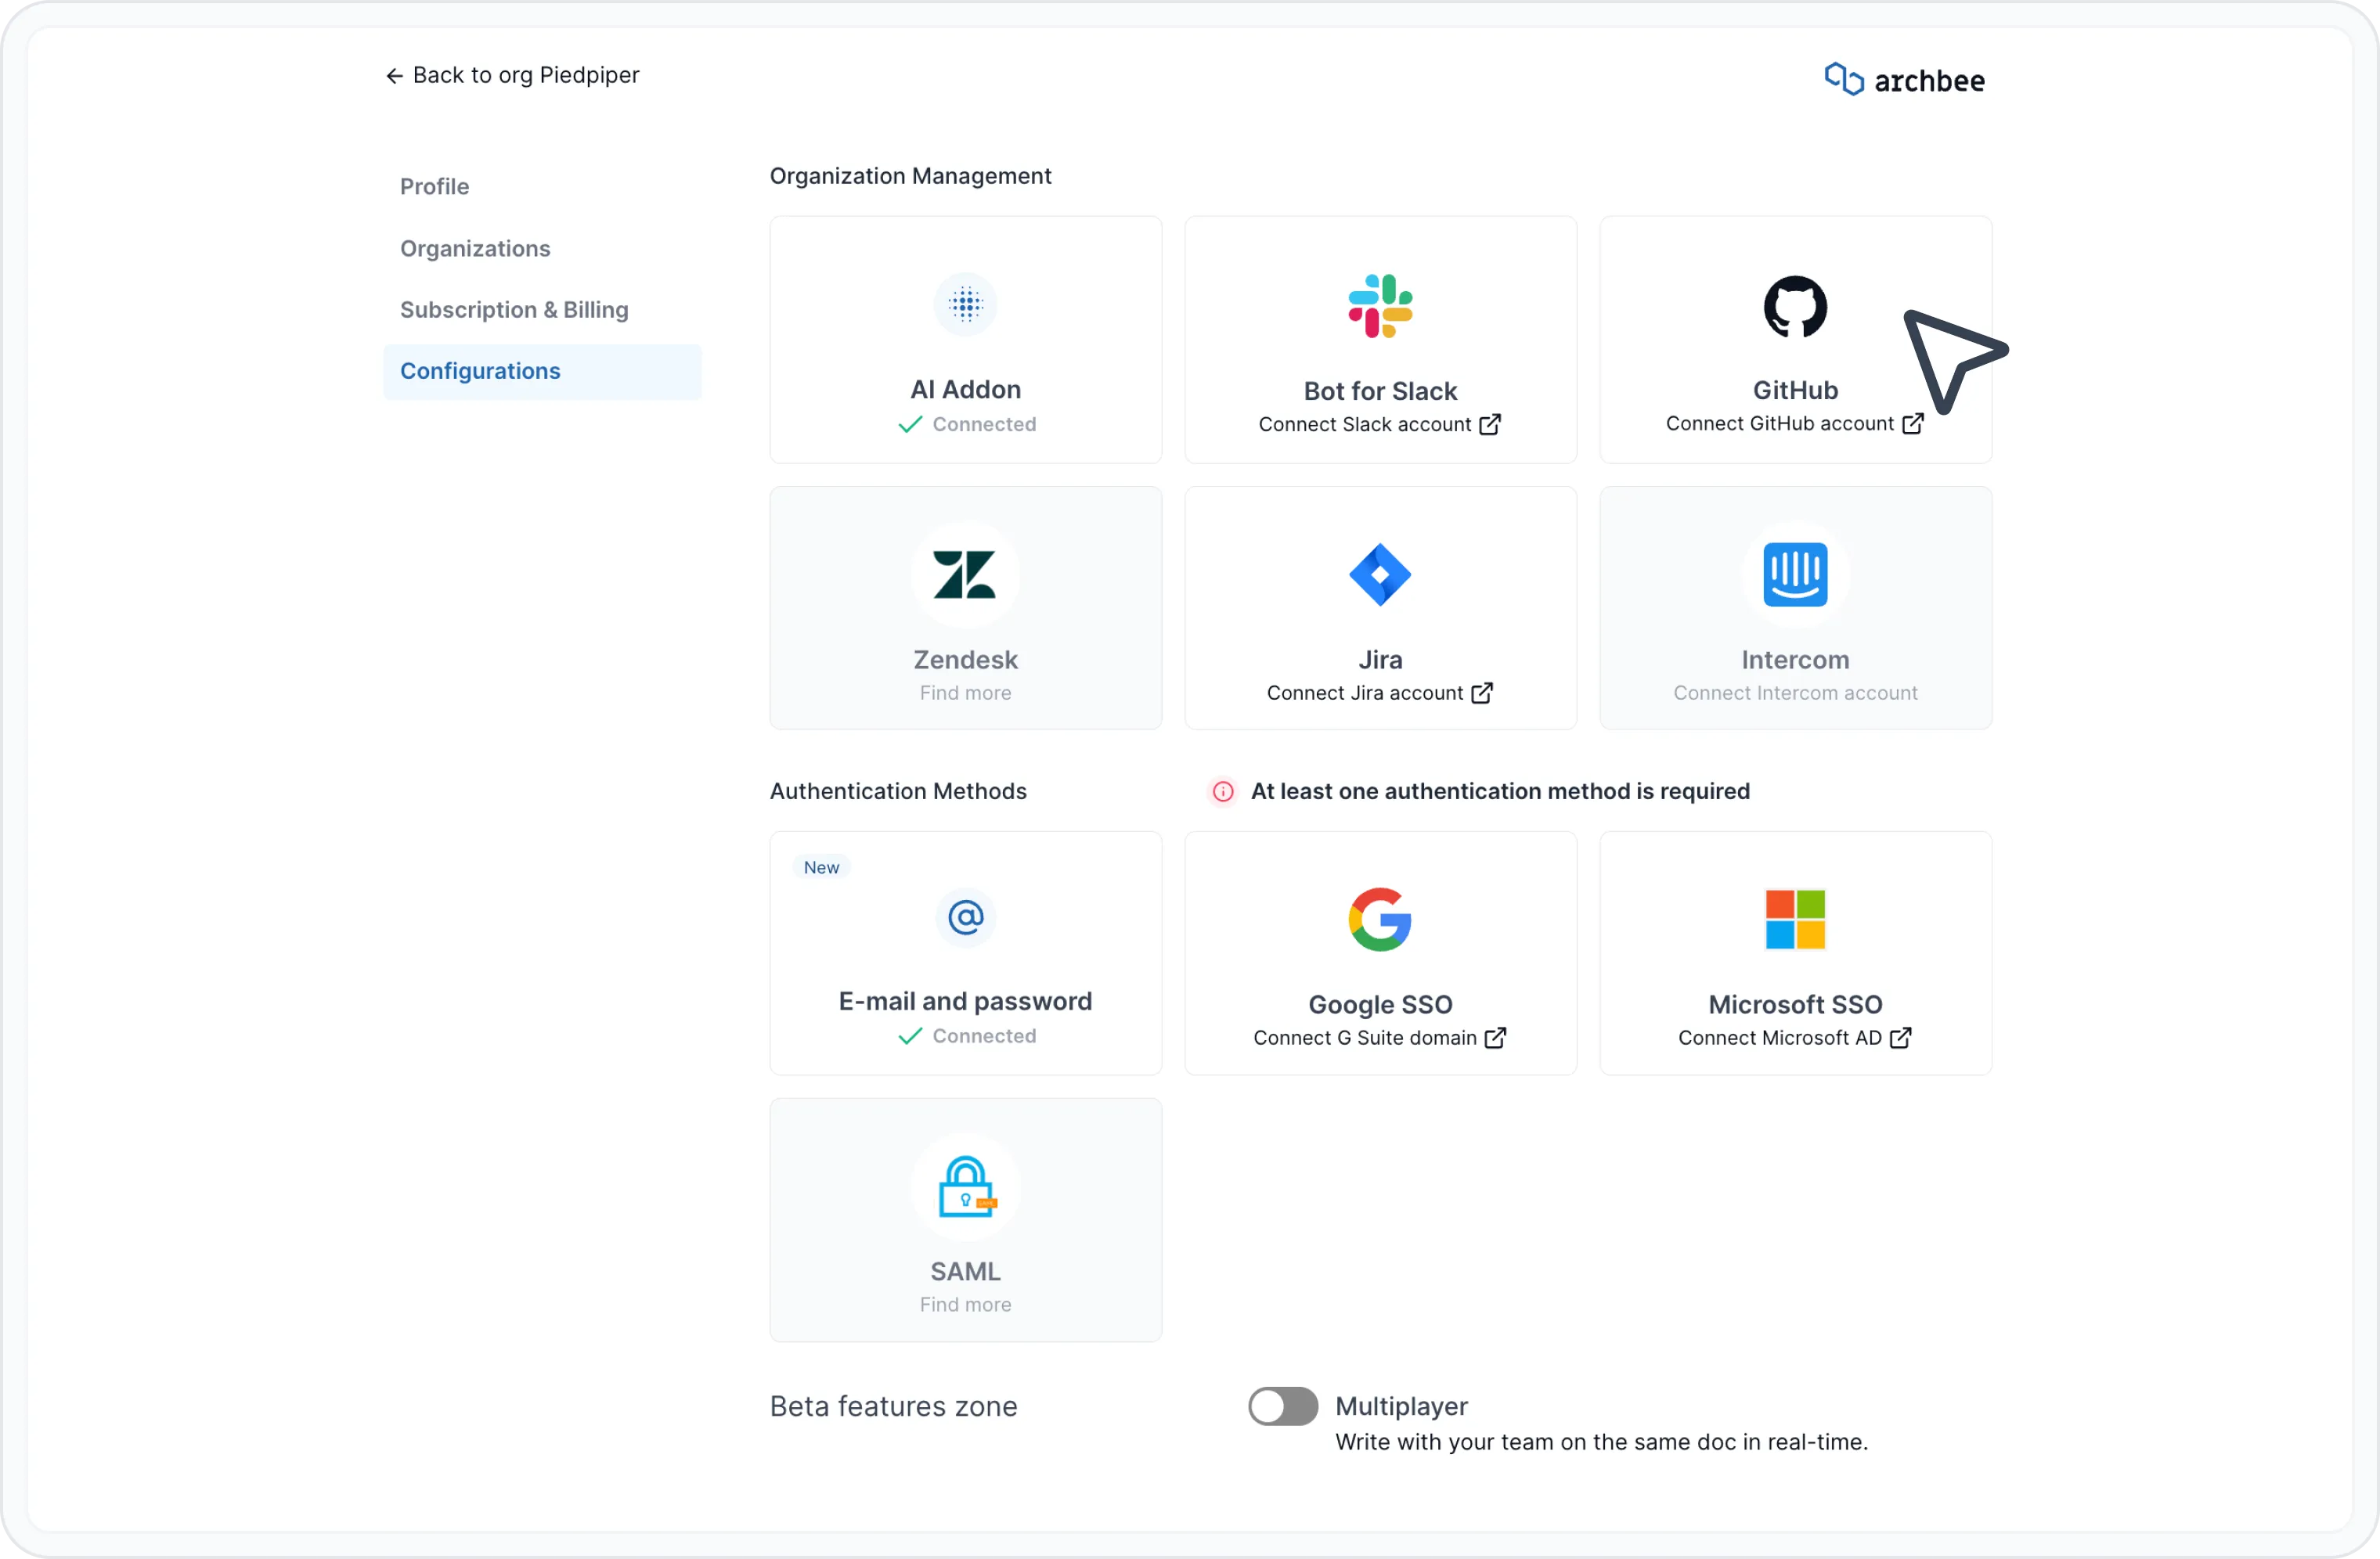Viewport: 2380px width, 1559px height.
Task: Click the Zendesk card title
Action: (x=965, y=660)
